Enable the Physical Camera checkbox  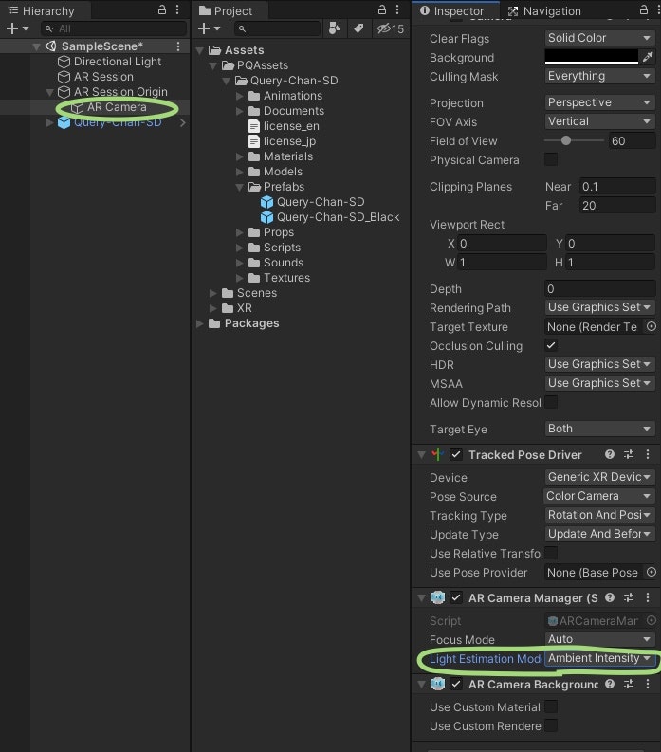[551, 159]
